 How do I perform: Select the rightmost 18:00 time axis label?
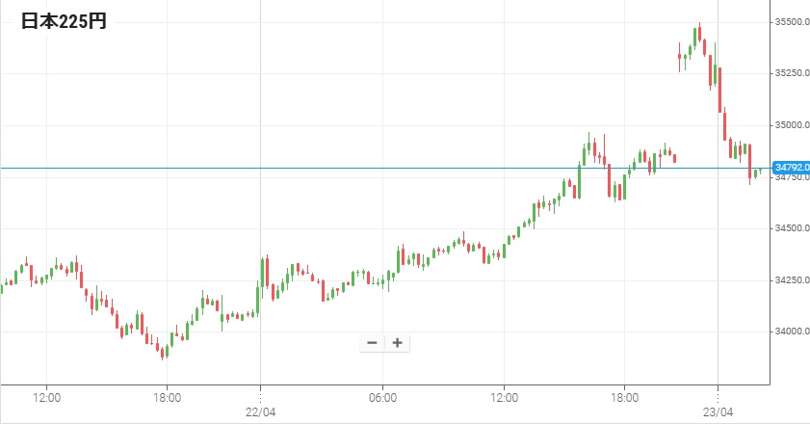point(625,397)
